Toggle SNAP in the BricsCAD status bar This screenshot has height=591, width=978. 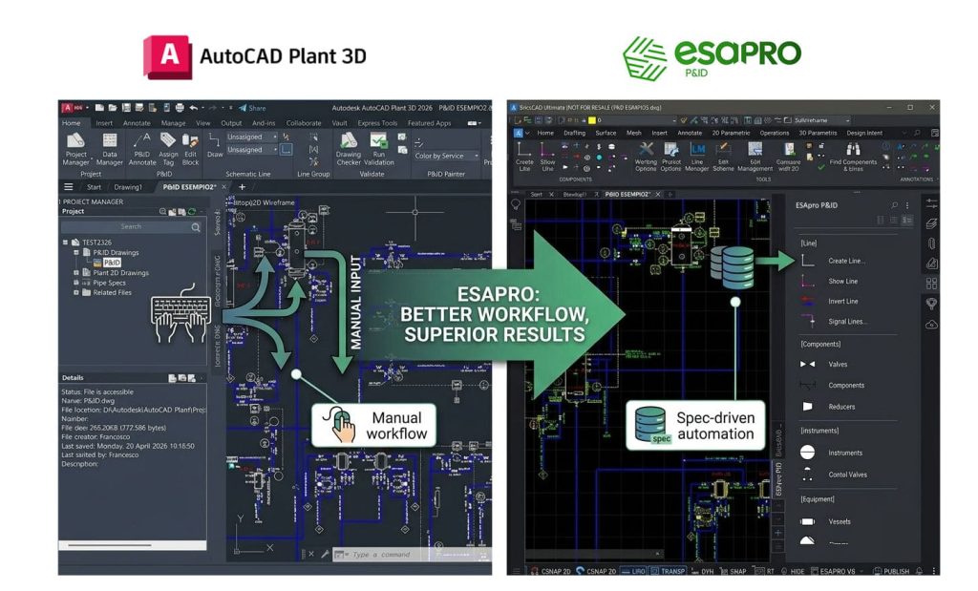(733, 571)
